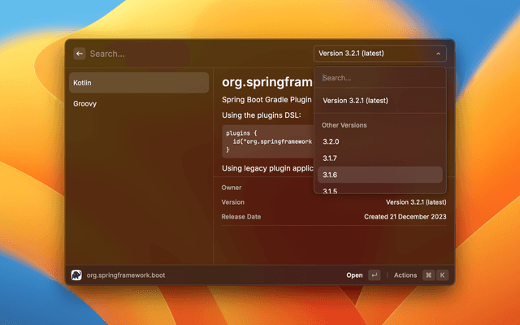Select Version 3.2.1 (latest) from dropdown list

coord(355,101)
